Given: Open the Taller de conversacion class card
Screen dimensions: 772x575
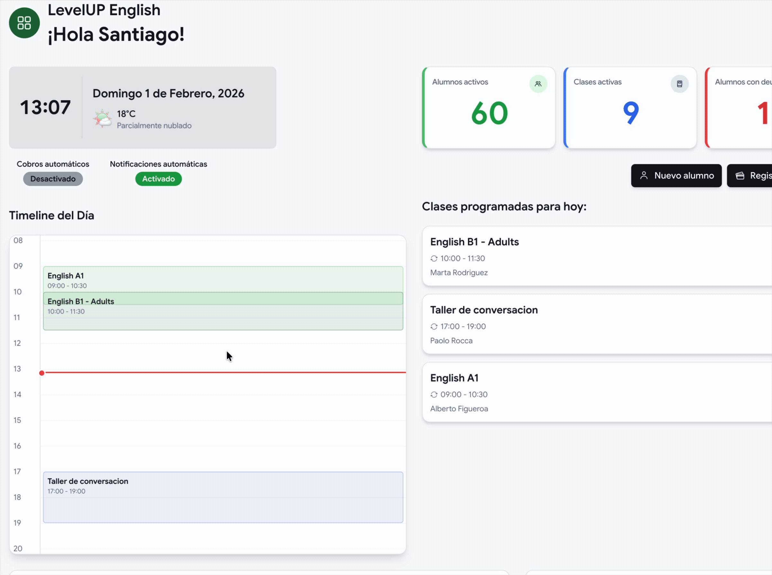Looking at the screenshot, I should 592,324.
